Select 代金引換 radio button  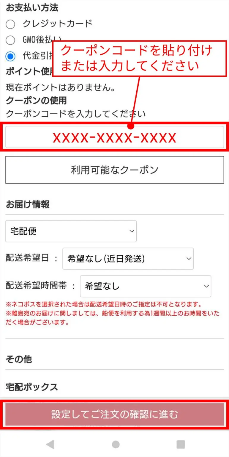(10, 56)
